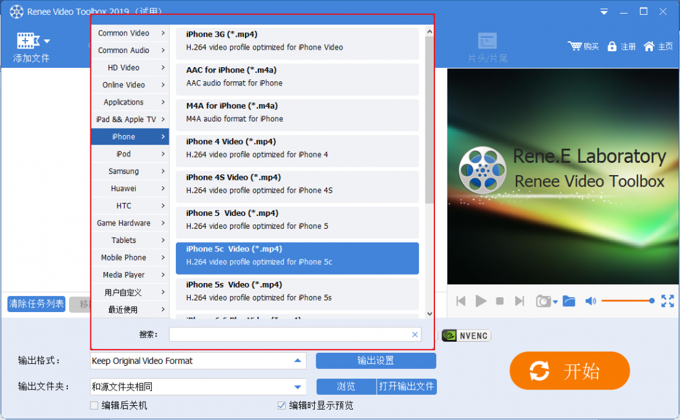680x420 pixels.
Task: Open the Online Video category
Action: click(130, 85)
